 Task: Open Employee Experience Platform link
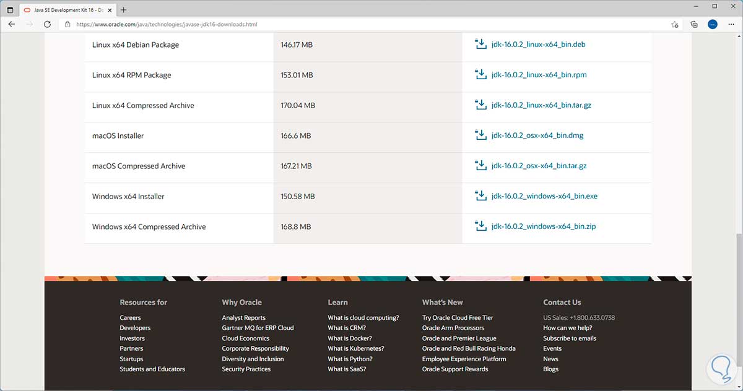[x=464, y=359]
